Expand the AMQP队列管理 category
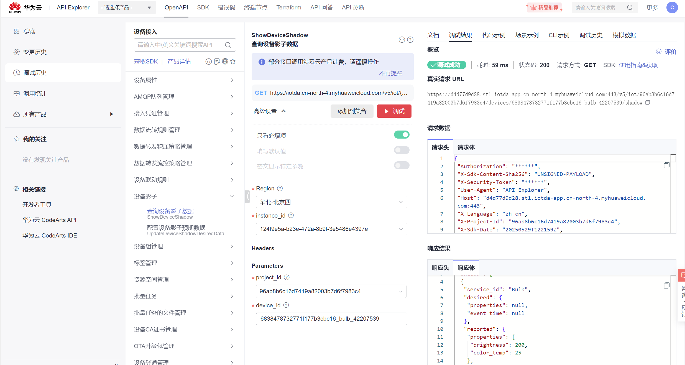The height and width of the screenshot is (365, 685). coord(185,97)
